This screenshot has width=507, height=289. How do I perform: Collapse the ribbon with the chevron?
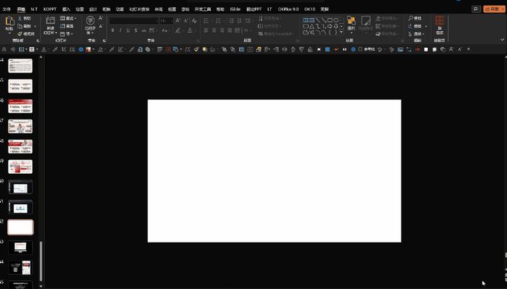[502, 39]
